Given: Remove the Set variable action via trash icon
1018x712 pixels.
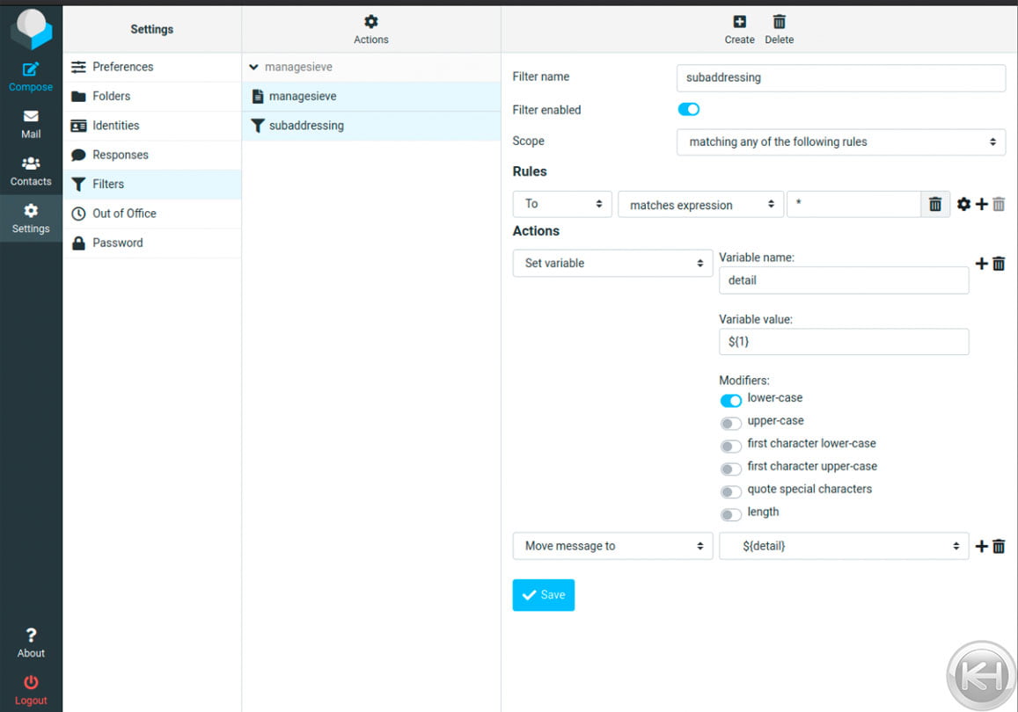Looking at the screenshot, I should click(999, 263).
